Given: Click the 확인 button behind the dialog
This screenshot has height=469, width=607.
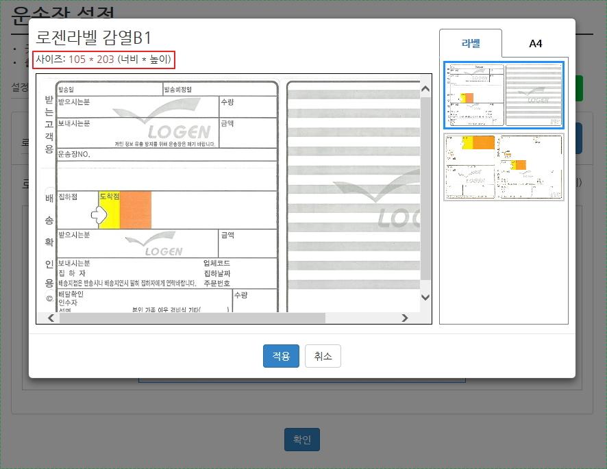Looking at the screenshot, I should pos(302,440).
